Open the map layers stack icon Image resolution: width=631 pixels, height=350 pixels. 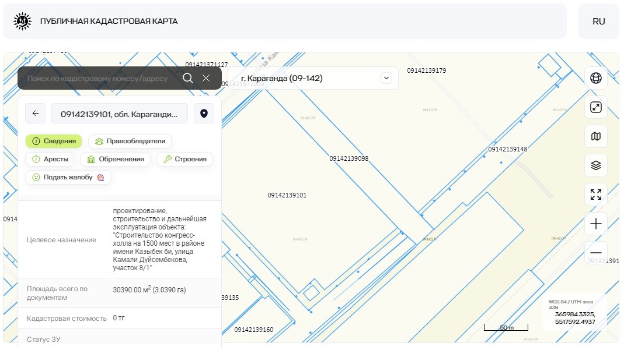pyautogui.click(x=595, y=165)
